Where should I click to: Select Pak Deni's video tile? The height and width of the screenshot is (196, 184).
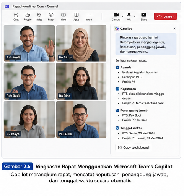(81, 120)
